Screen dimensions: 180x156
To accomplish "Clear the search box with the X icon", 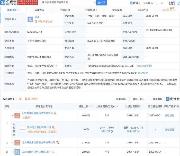I will pyautogui.click(x=94, y=2).
